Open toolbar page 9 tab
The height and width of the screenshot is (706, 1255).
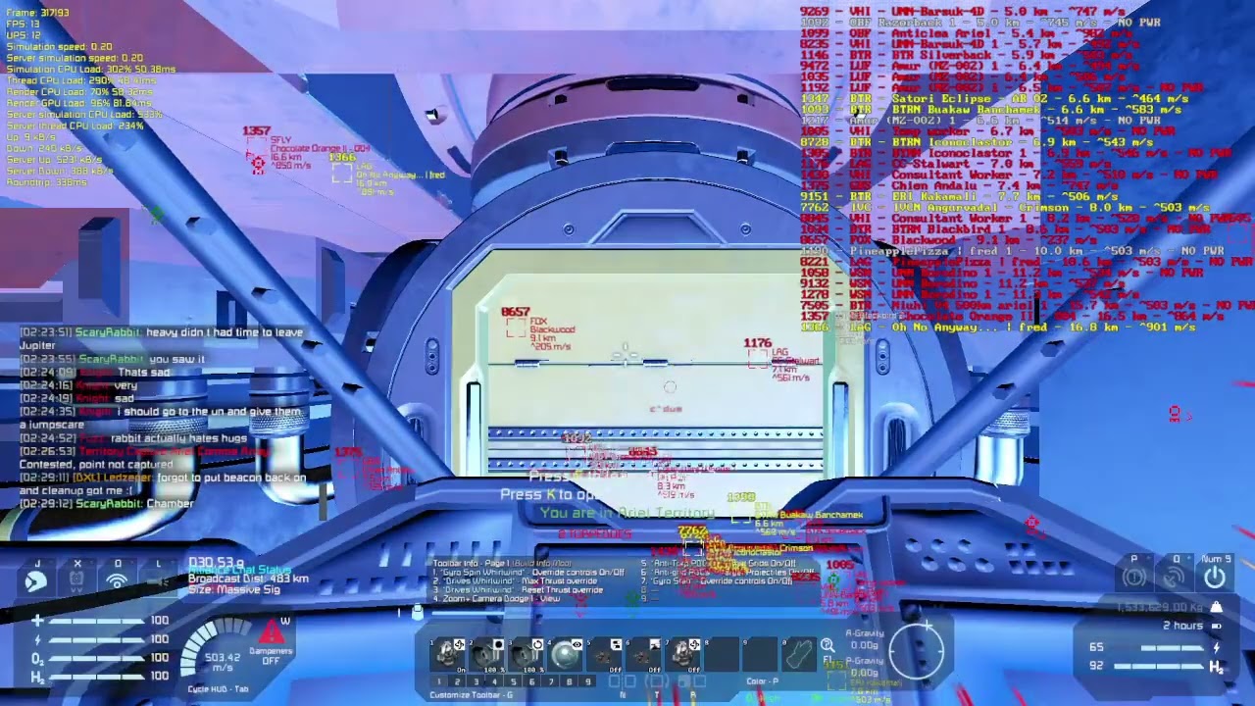pyautogui.click(x=588, y=681)
